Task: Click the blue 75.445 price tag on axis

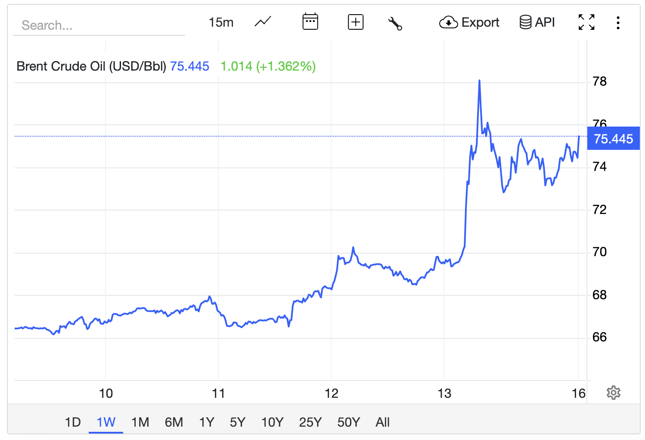Action: (x=613, y=139)
